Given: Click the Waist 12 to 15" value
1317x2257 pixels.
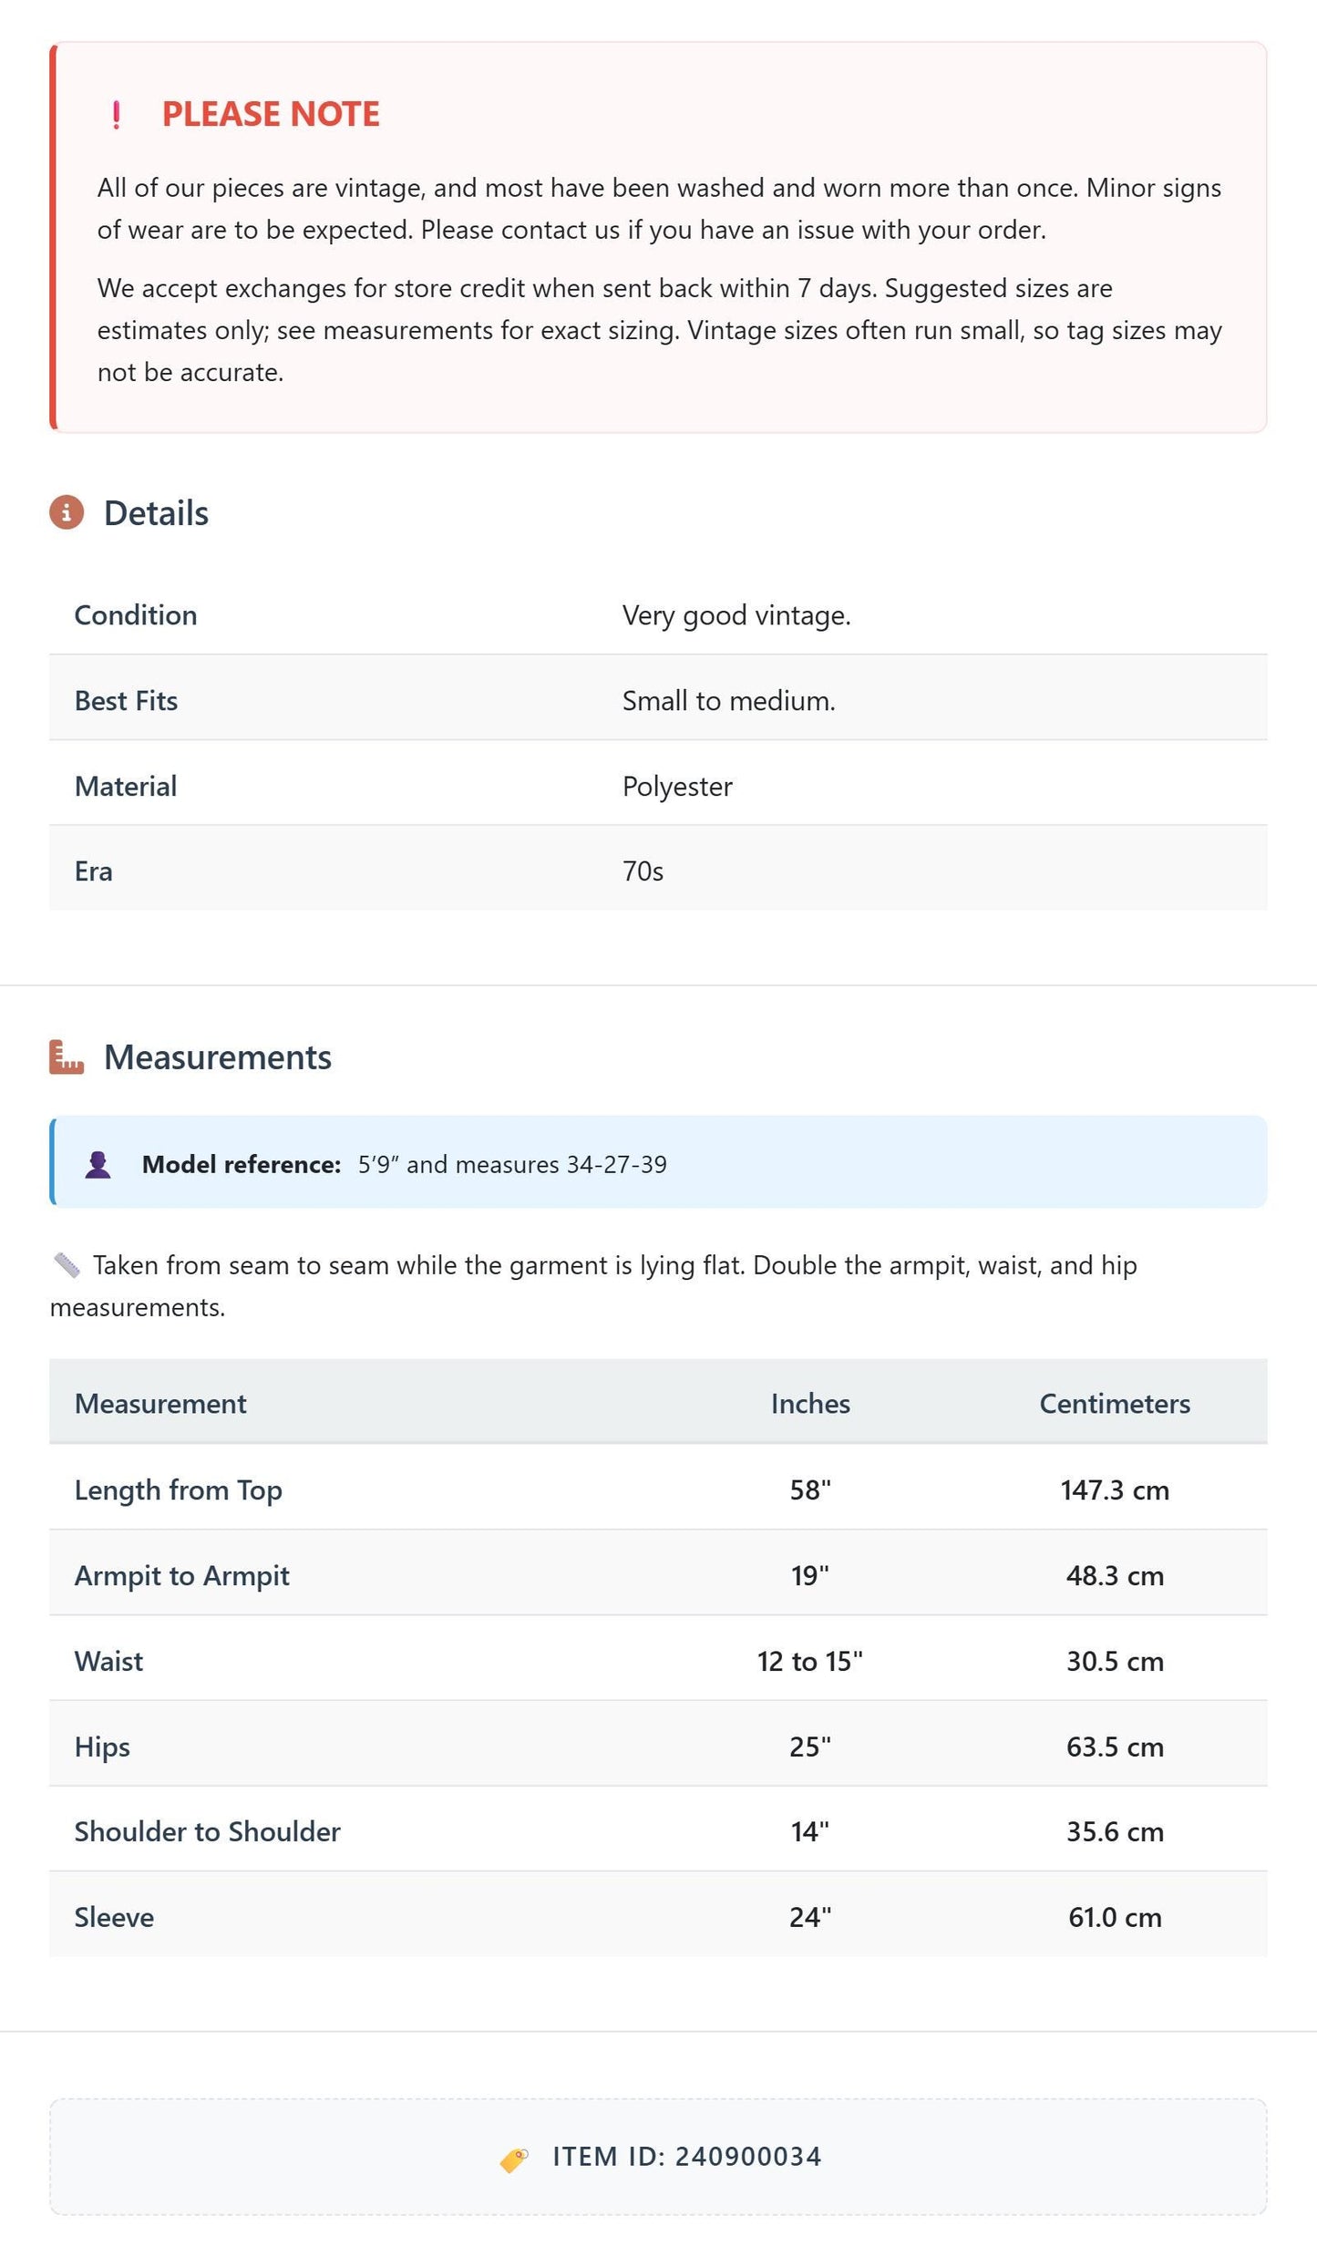Looking at the screenshot, I should [x=810, y=1661].
